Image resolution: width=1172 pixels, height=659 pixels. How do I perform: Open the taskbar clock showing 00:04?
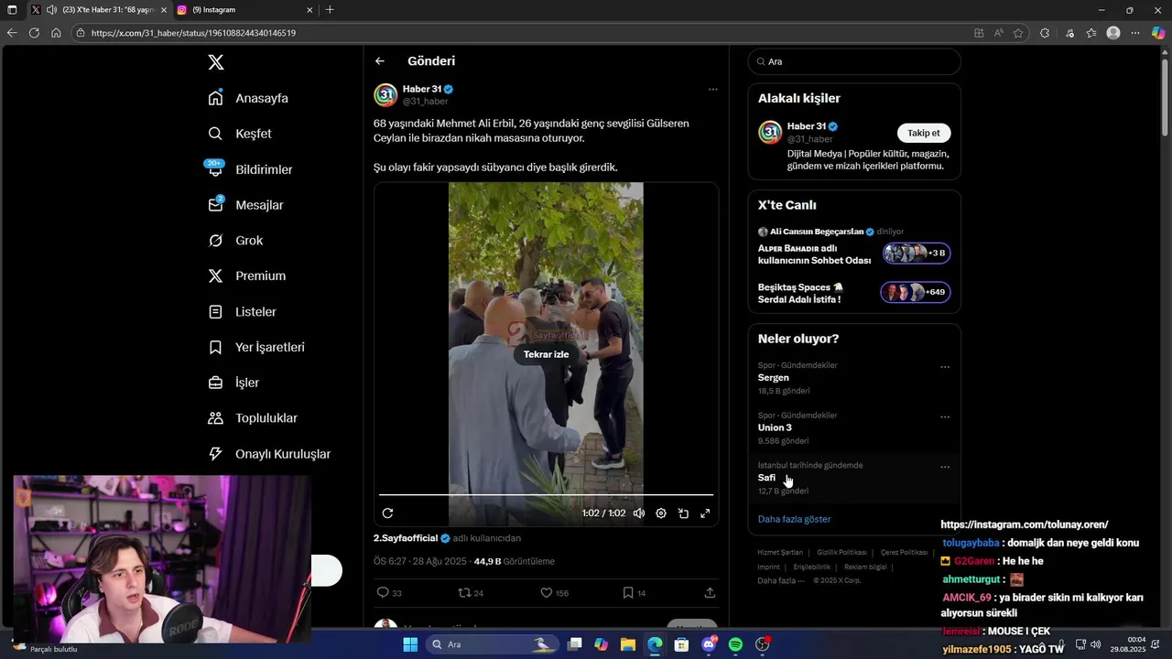pyautogui.click(x=1128, y=644)
